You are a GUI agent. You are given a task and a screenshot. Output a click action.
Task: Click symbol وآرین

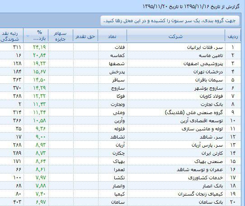click(119, 120)
